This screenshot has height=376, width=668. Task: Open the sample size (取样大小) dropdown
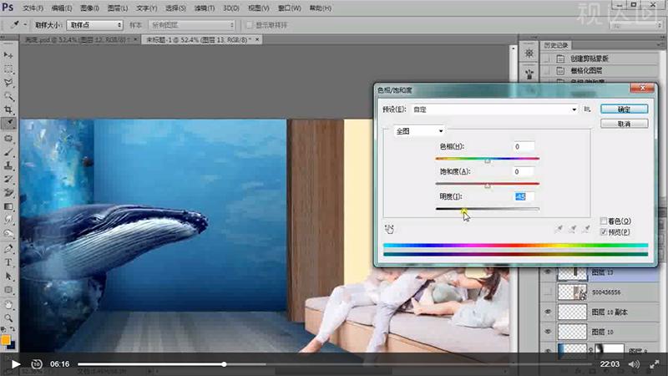[94, 25]
